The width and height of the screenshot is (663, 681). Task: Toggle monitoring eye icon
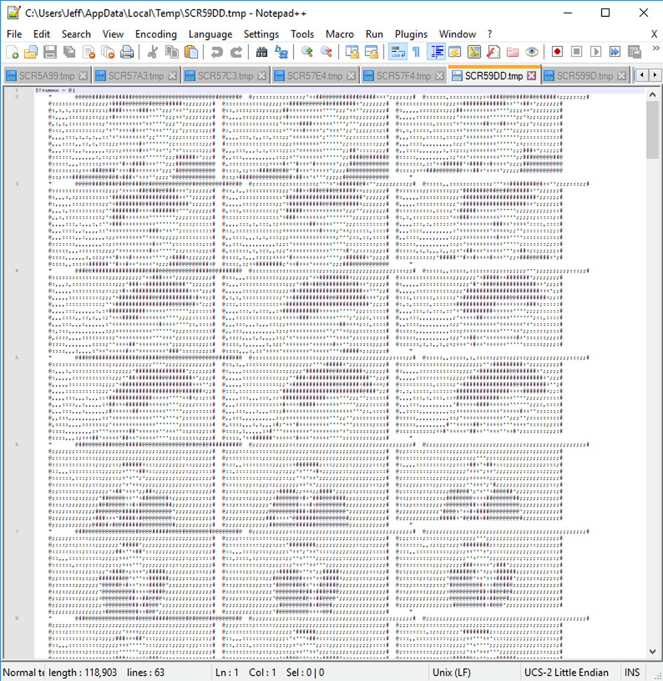(x=532, y=52)
